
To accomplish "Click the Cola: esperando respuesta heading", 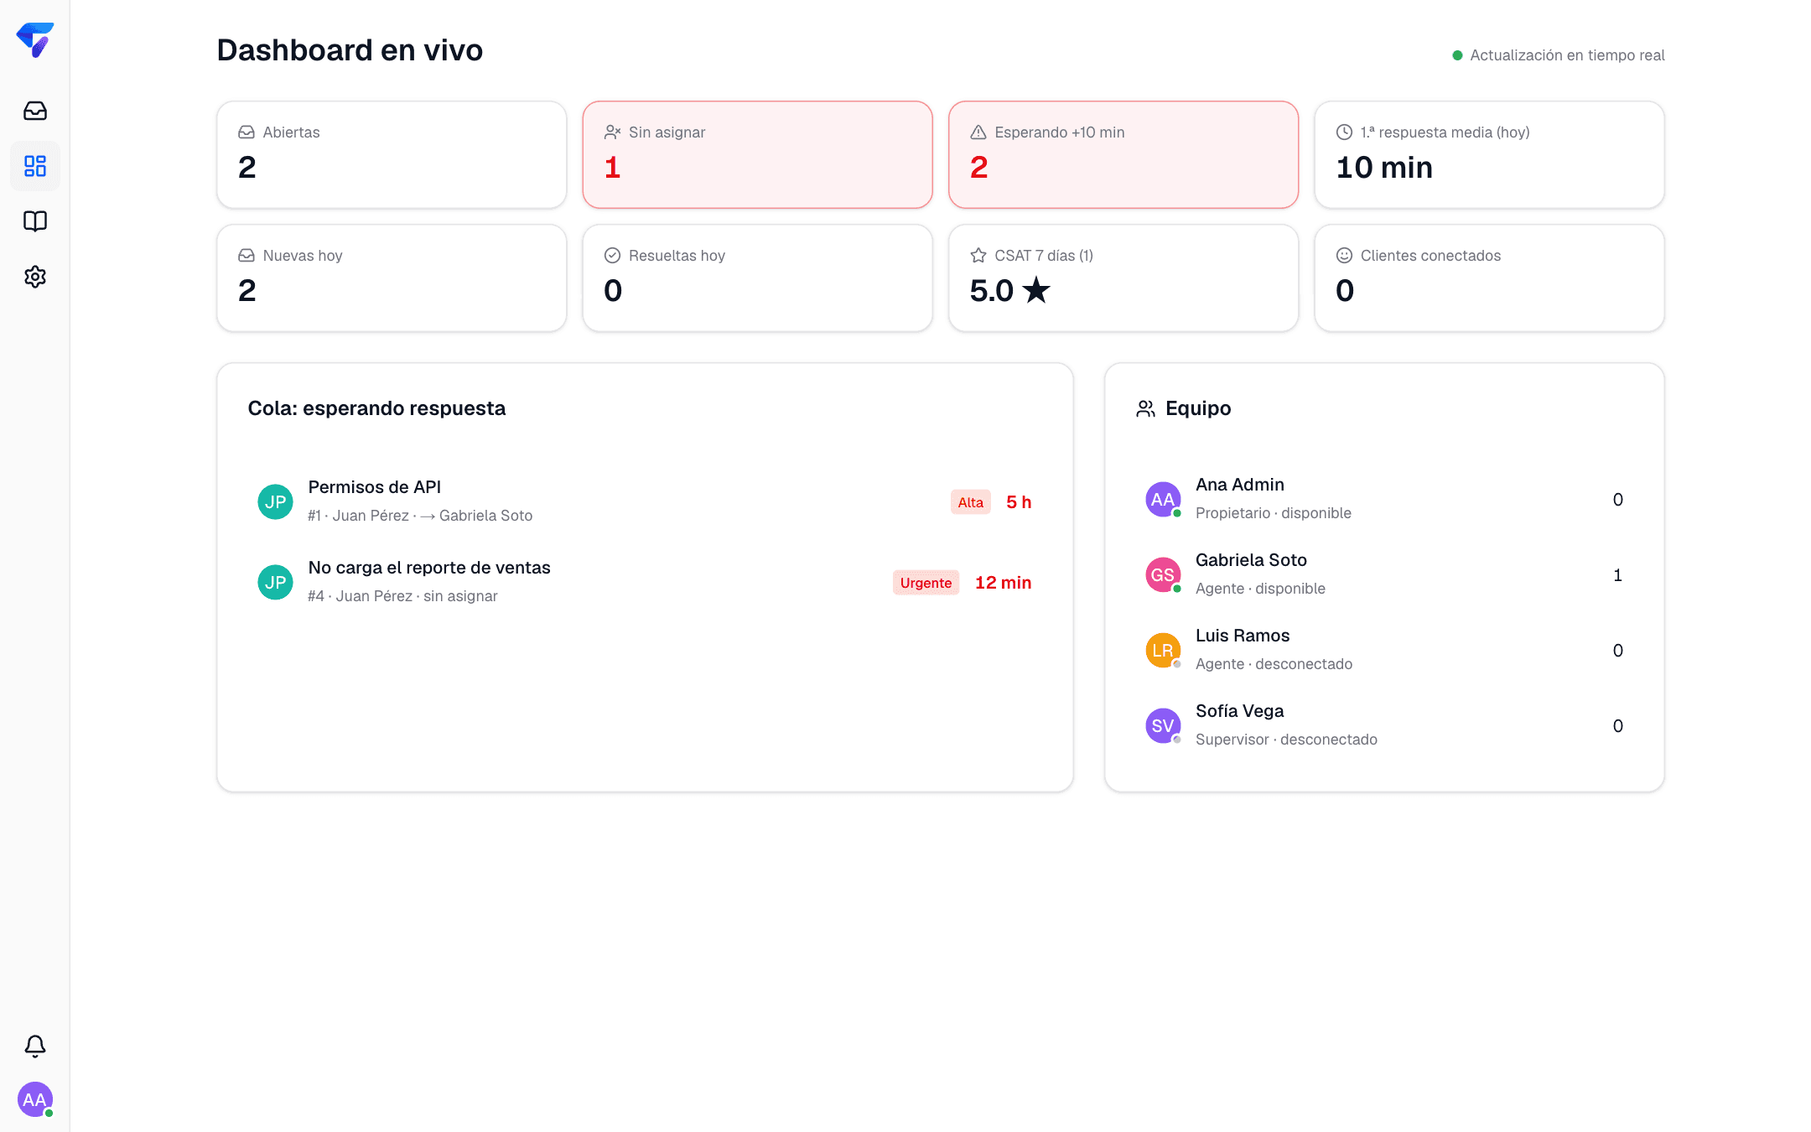I will point(376,408).
